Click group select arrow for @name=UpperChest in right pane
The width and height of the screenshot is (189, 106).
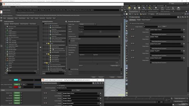(184, 29)
